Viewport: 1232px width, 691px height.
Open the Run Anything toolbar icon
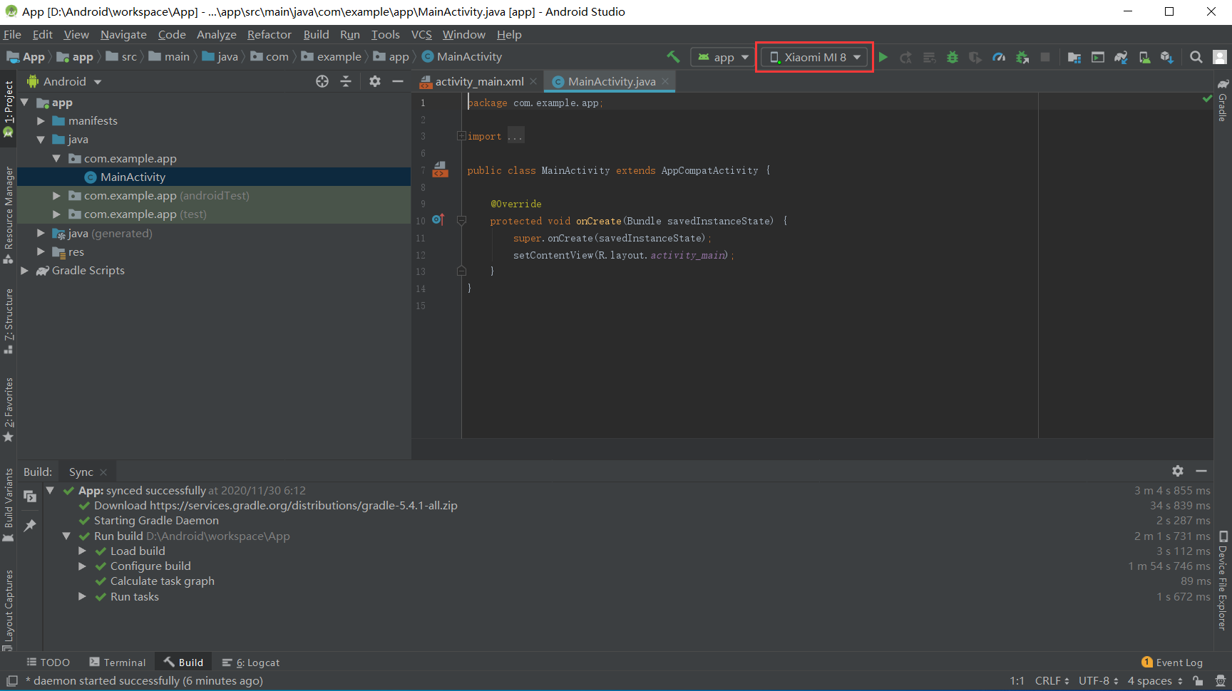pos(1098,57)
